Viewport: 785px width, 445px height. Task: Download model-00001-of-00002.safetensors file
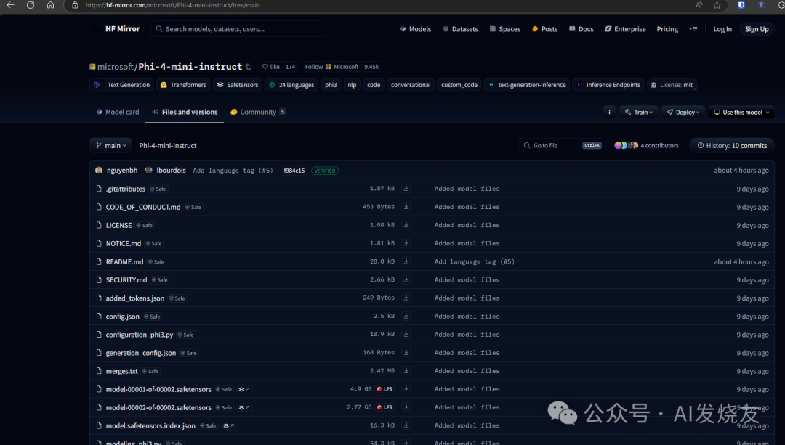click(x=406, y=389)
